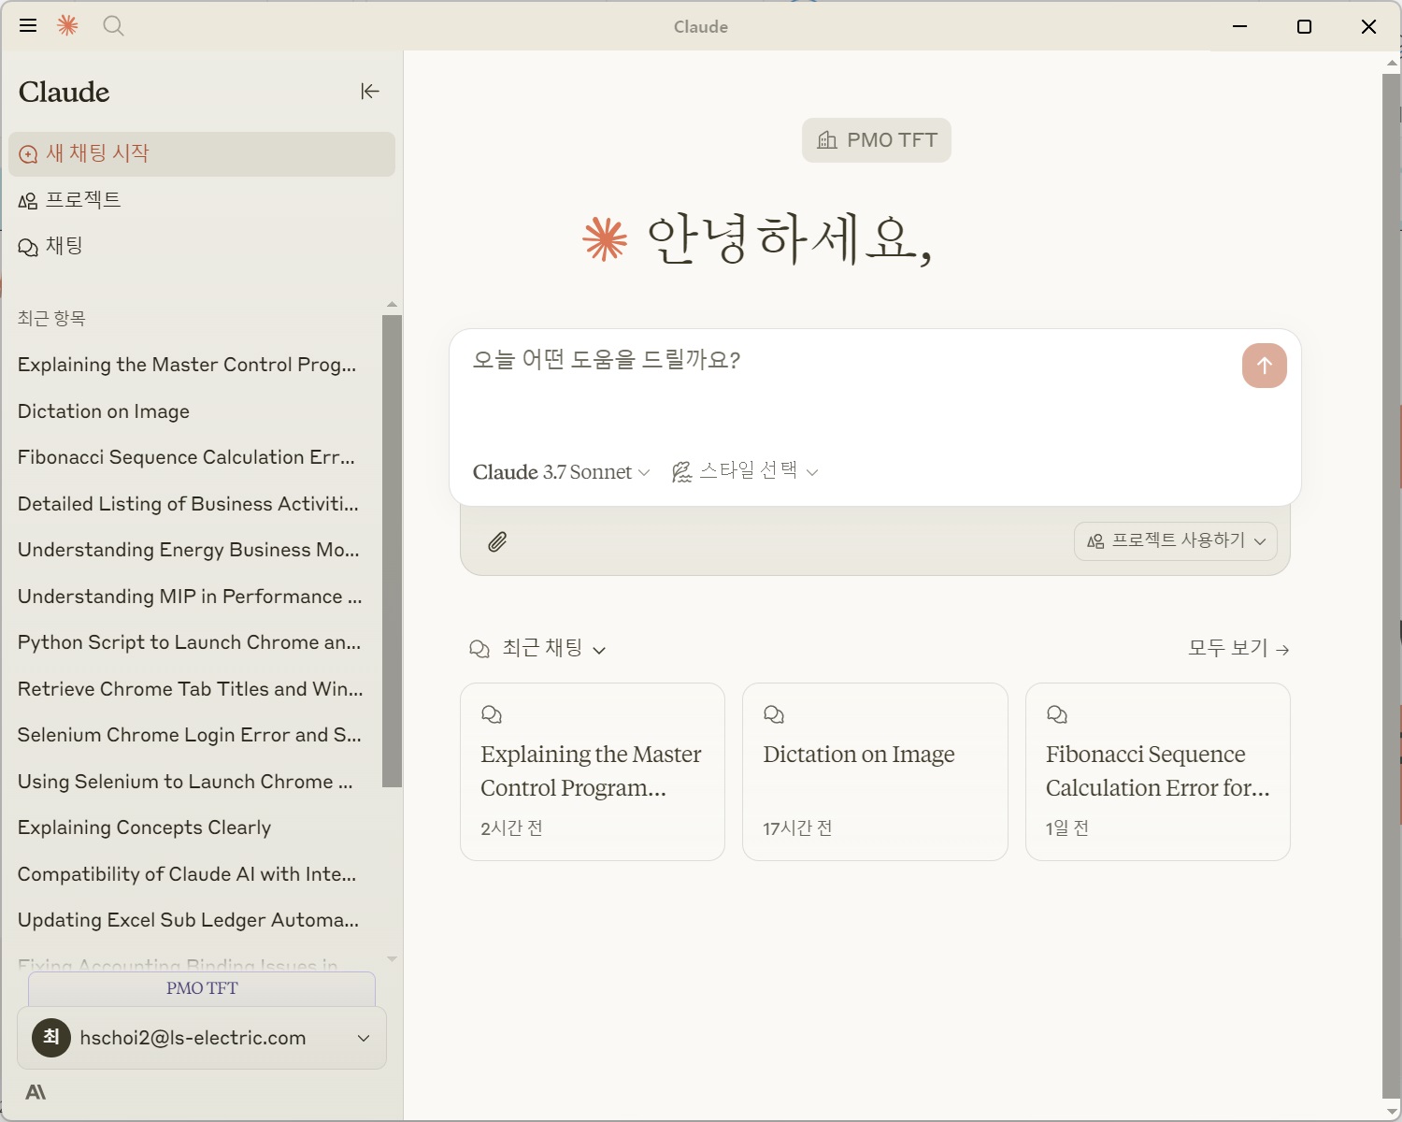Click the Claude starburst logo in title bar
The height and width of the screenshot is (1122, 1402).
[67, 26]
